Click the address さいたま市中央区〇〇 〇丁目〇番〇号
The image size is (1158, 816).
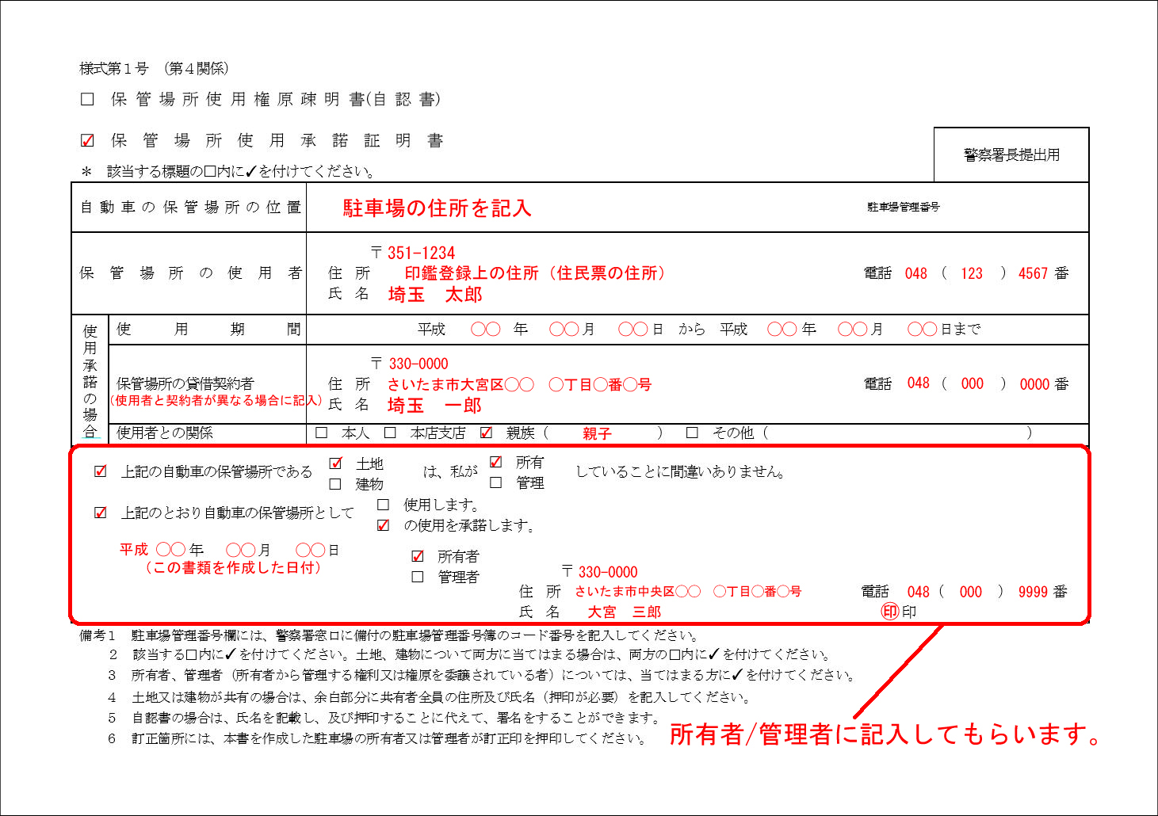tap(688, 592)
